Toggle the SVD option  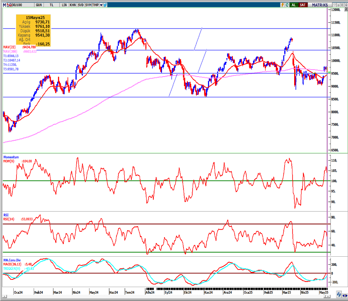click(81, 5)
